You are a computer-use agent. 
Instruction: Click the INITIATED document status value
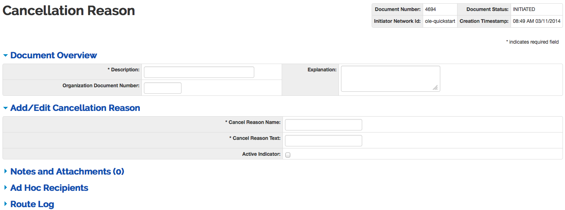524,9
